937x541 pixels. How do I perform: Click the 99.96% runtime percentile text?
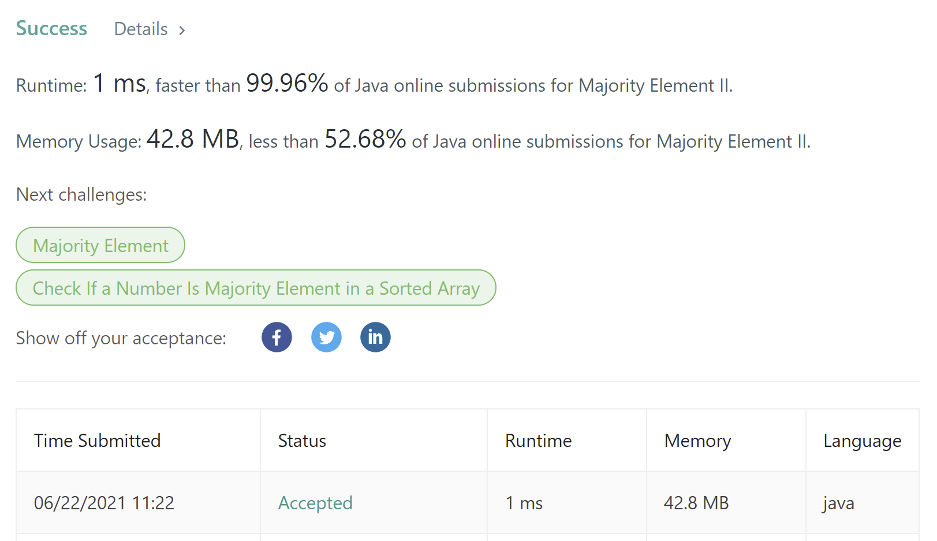click(287, 84)
